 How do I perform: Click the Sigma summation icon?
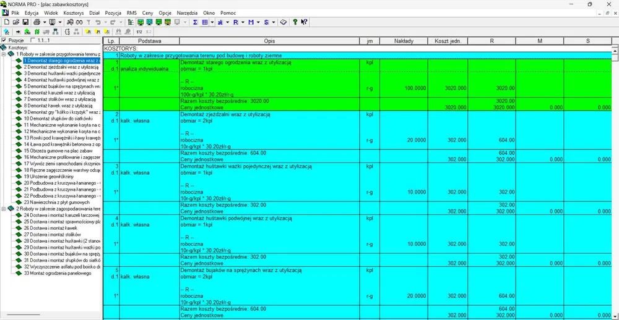pyautogui.click(x=195, y=22)
